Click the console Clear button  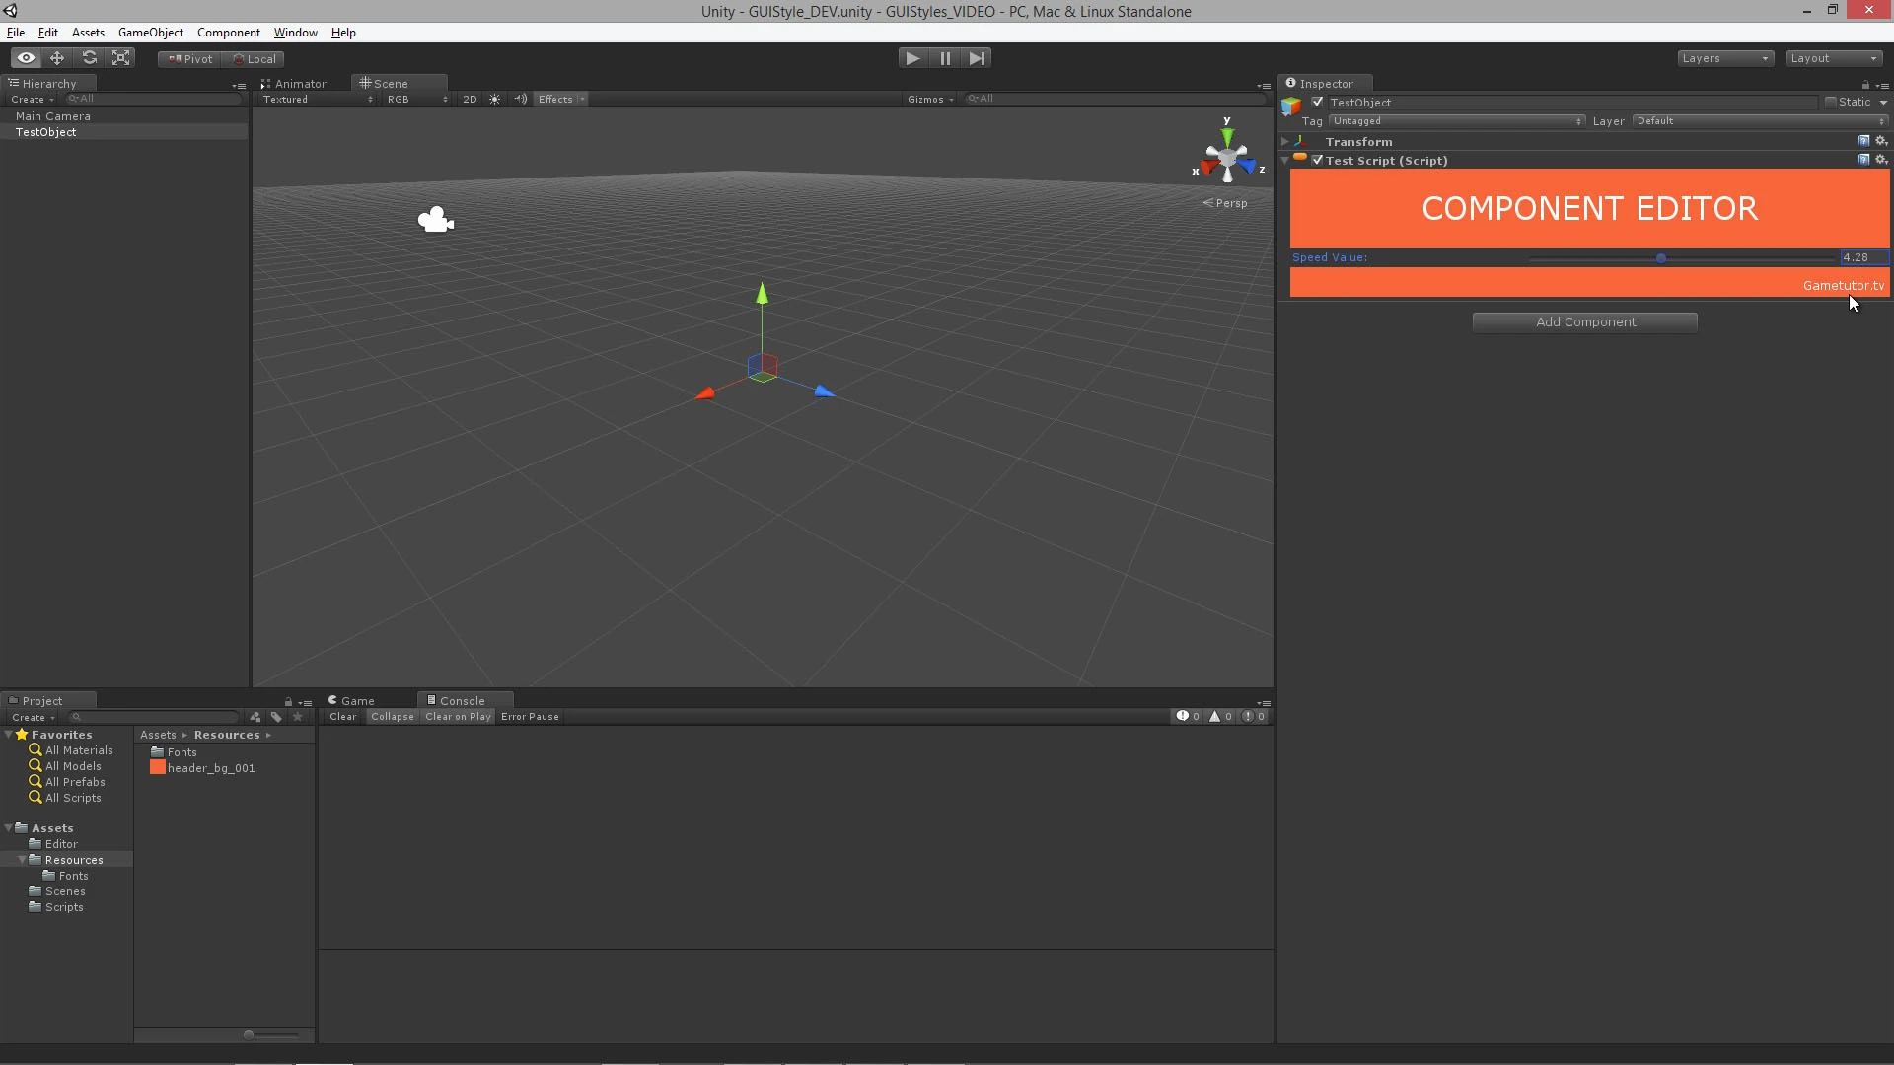point(342,717)
